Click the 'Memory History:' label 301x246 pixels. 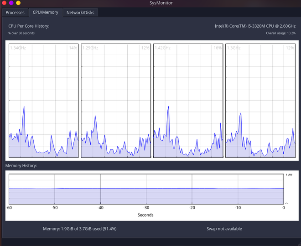coord(21,166)
